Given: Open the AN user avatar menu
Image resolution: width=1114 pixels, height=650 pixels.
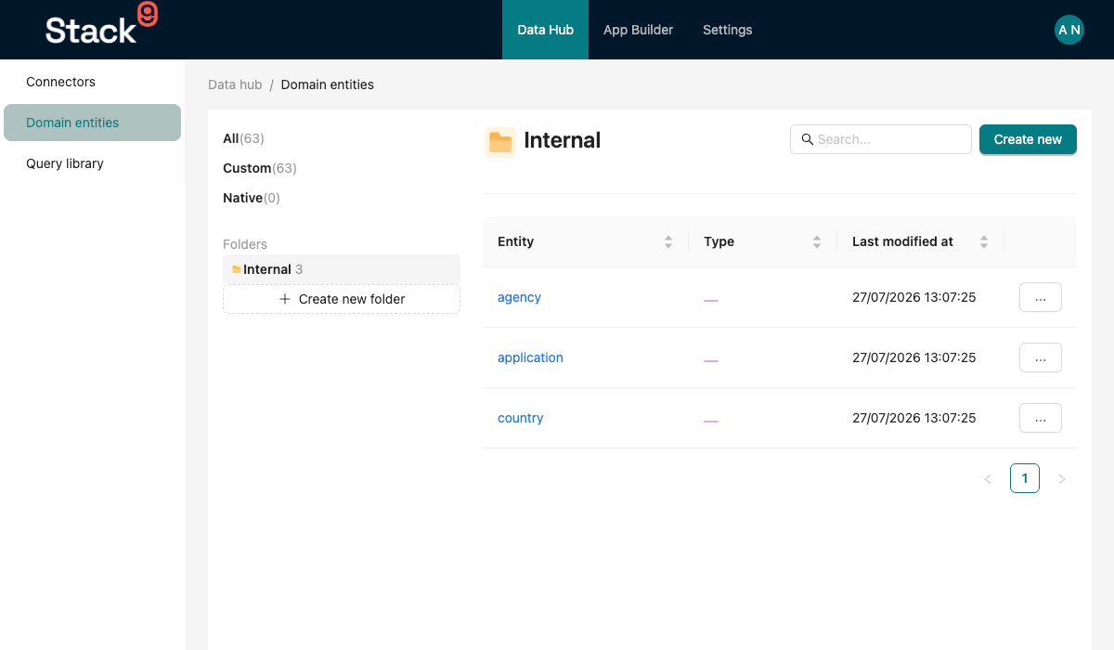Looking at the screenshot, I should pyautogui.click(x=1069, y=30).
